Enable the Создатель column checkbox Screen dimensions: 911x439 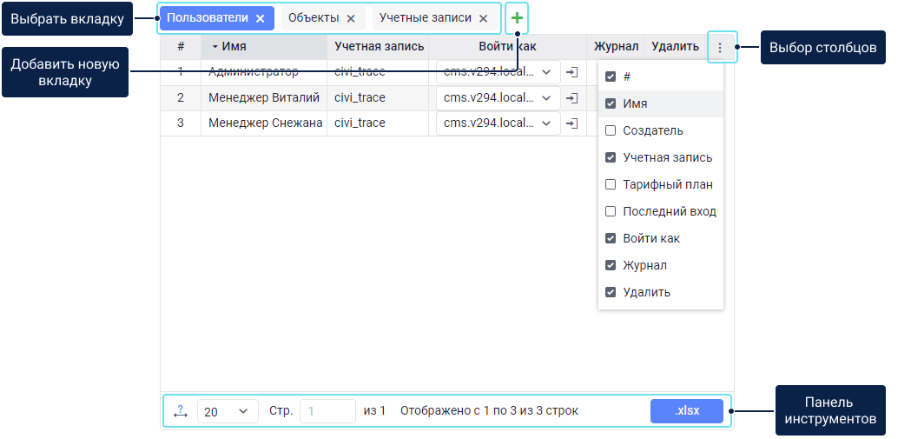click(611, 130)
